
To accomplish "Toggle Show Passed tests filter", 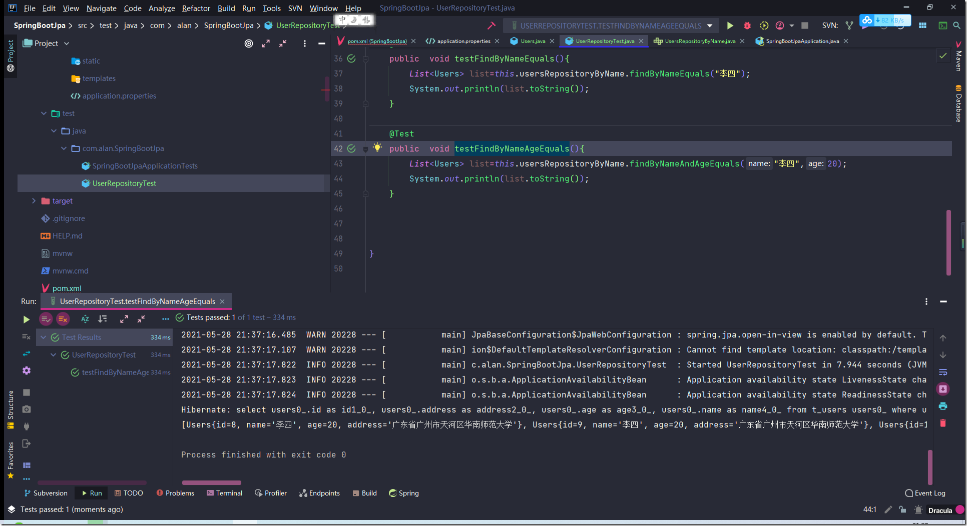I will click(x=46, y=318).
